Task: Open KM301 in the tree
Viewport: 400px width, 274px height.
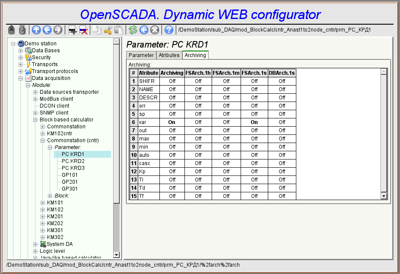Action: click(55, 230)
